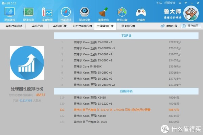This screenshot has height=135, width=203.
Task: Click the 61114598 participant count
Action: pos(26,101)
